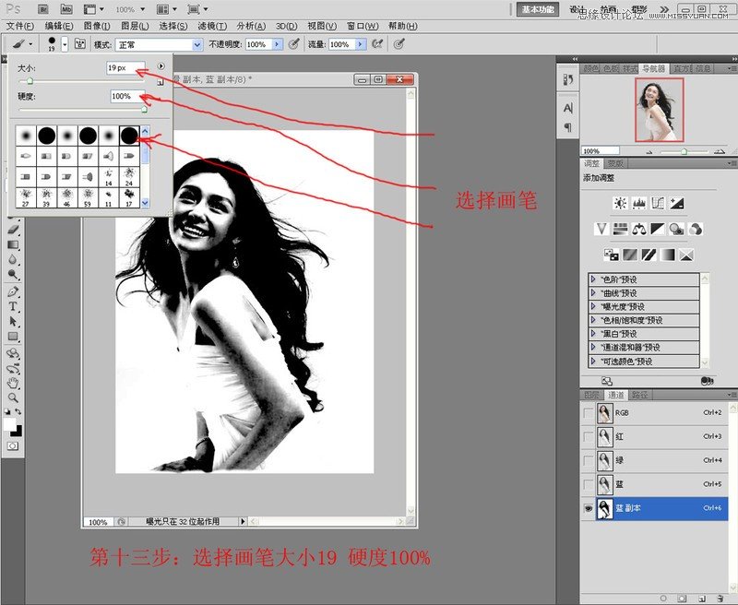Add a Levels adjustment from the Adjustments panel

pos(639,201)
